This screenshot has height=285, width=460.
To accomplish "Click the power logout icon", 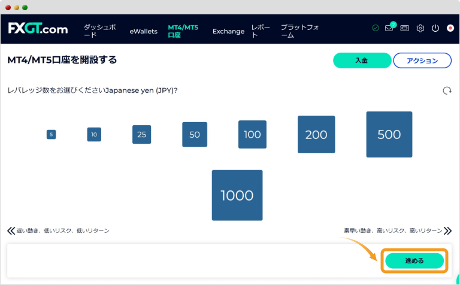I will coord(435,28).
